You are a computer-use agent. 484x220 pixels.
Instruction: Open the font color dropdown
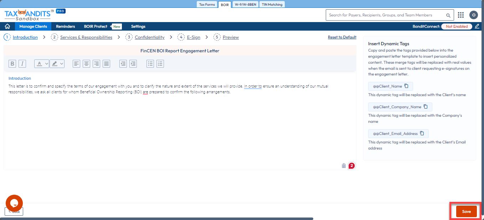coord(42,64)
